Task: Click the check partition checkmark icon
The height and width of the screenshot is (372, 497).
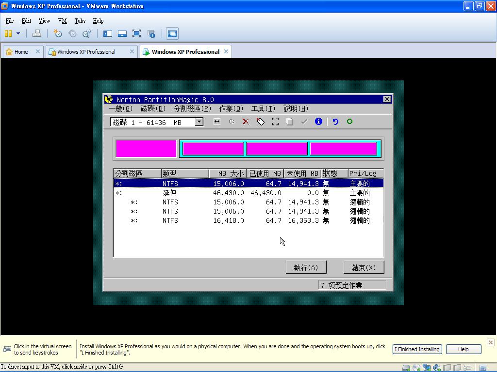Action: [304, 122]
